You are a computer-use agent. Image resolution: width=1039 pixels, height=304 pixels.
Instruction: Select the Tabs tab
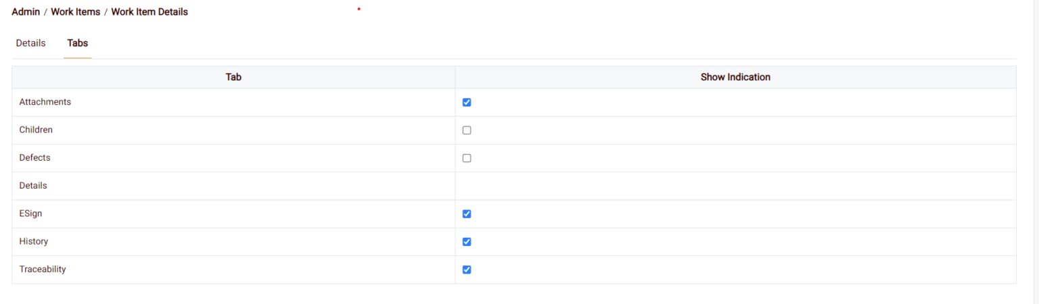click(77, 43)
